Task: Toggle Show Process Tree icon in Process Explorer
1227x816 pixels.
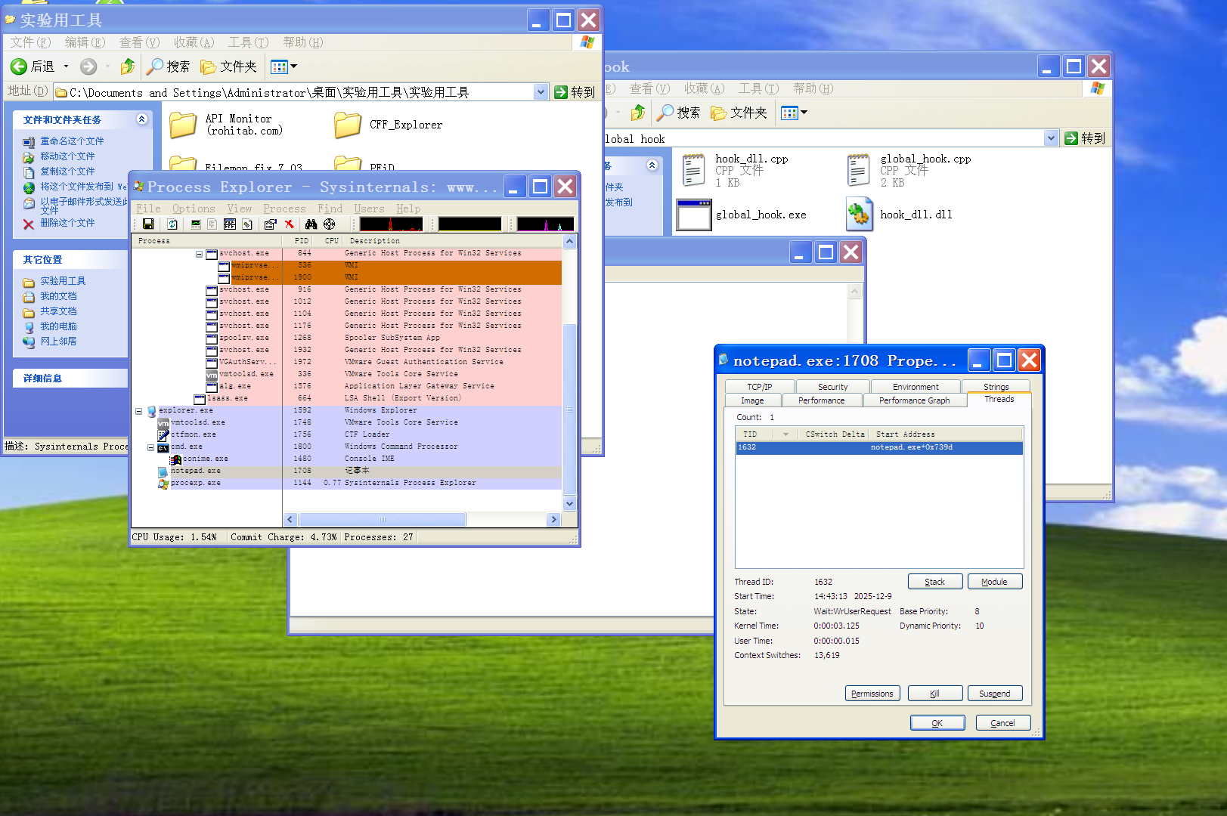Action: click(212, 224)
